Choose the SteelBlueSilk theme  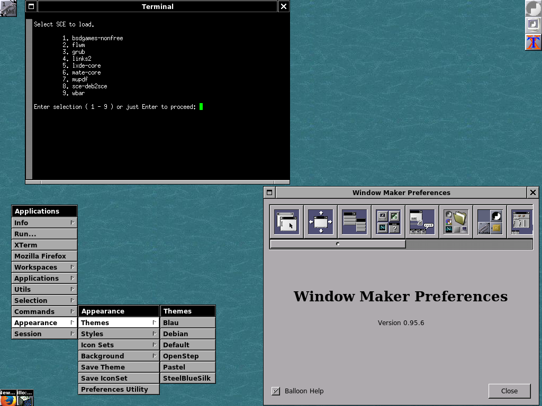(187, 378)
